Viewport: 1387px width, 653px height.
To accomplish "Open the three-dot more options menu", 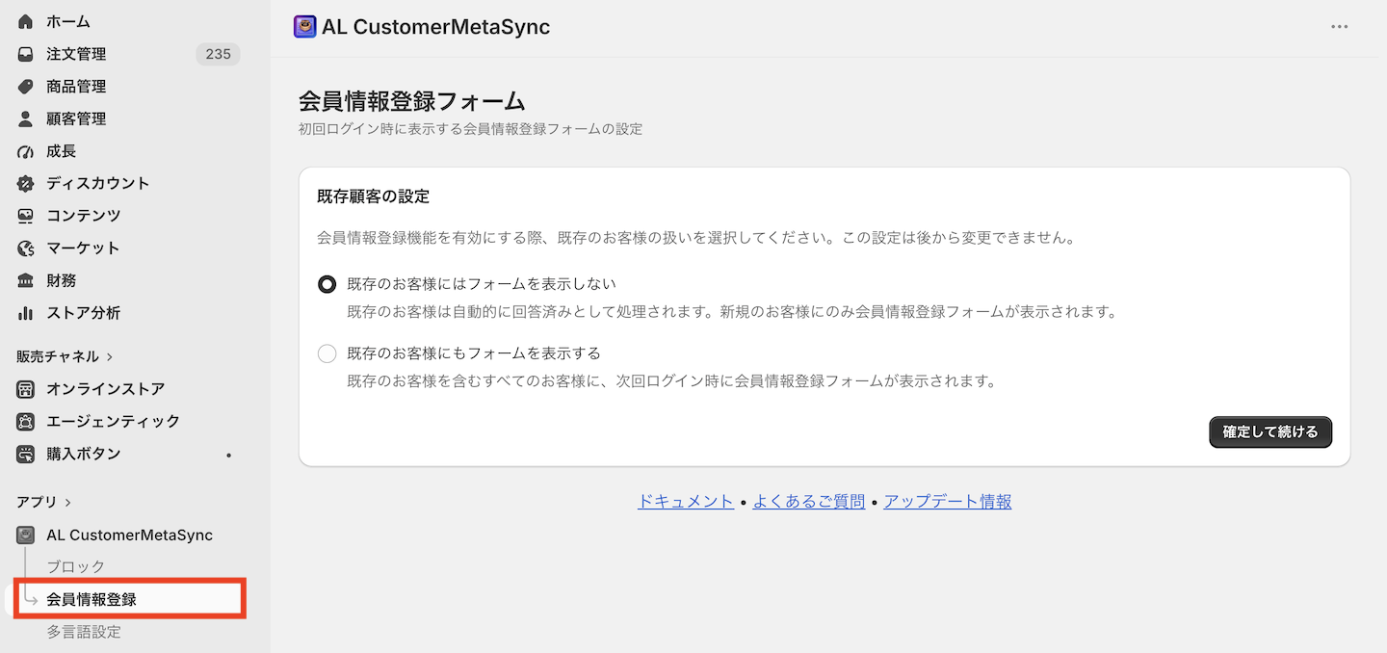I will (x=1339, y=27).
